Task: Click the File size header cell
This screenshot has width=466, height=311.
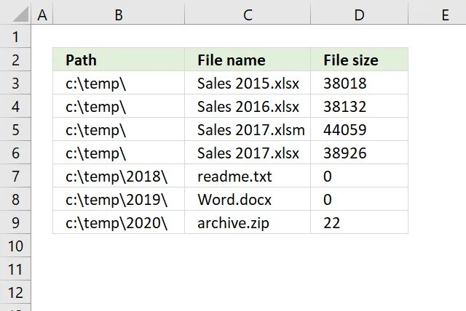Action: tap(359, 60)
